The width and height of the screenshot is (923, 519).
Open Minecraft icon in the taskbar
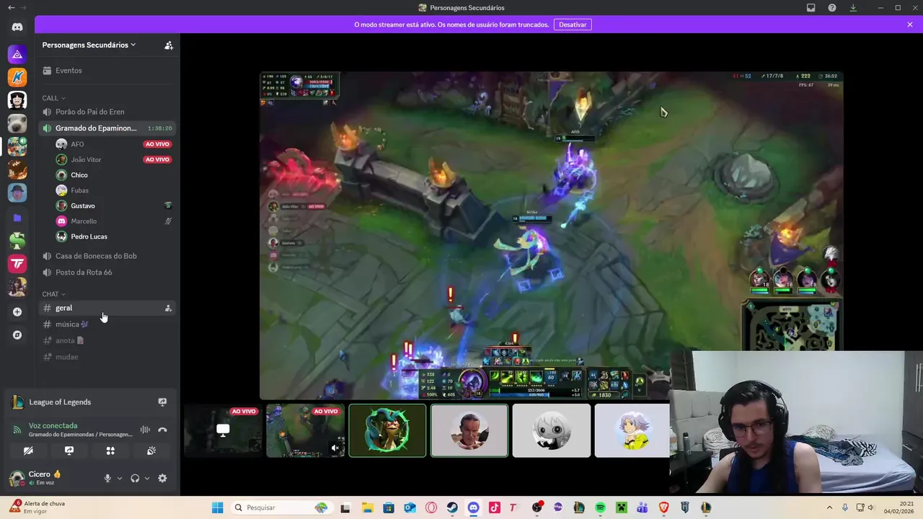click(622, 507)
